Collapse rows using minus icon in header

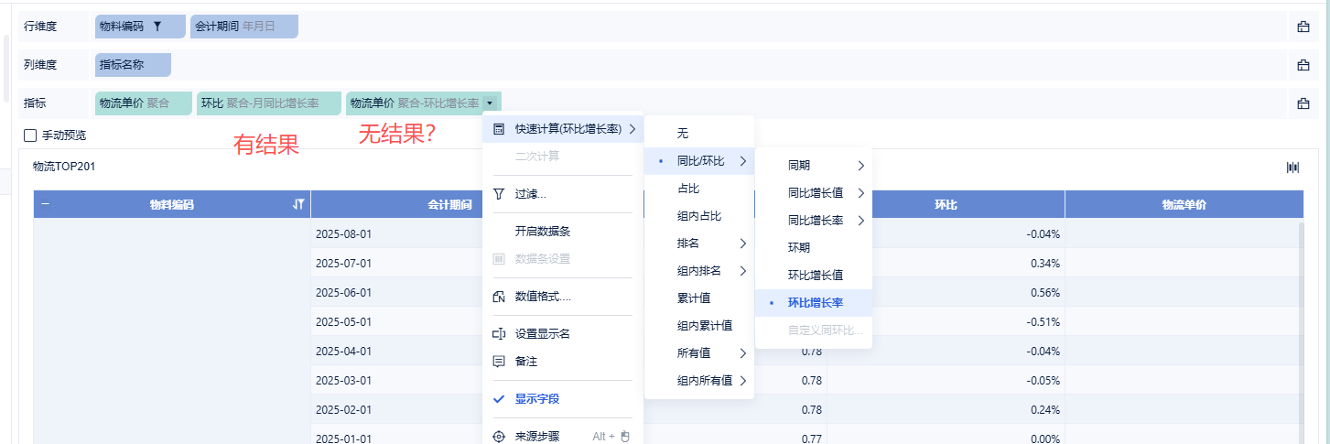pos(46,205)
